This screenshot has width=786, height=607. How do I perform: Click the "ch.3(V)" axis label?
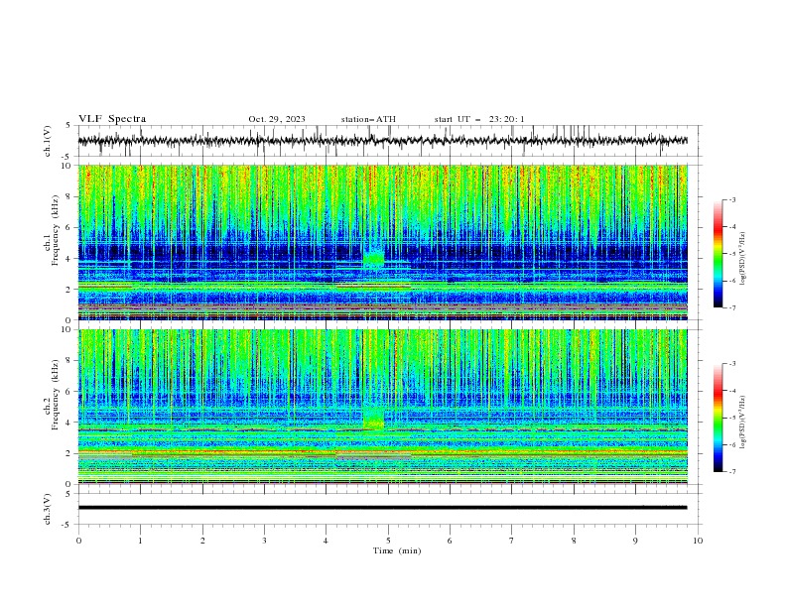tap(48, 509)
